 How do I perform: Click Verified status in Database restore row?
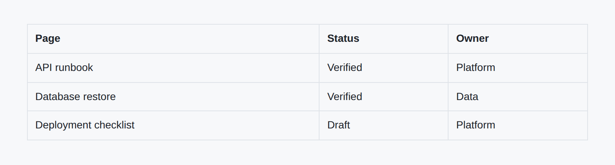[x=345, y=97]
